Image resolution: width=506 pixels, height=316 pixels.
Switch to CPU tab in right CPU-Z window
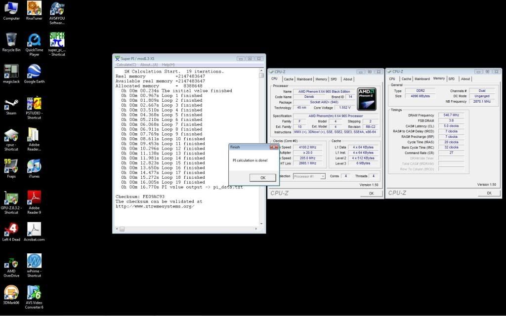(392, 79)
